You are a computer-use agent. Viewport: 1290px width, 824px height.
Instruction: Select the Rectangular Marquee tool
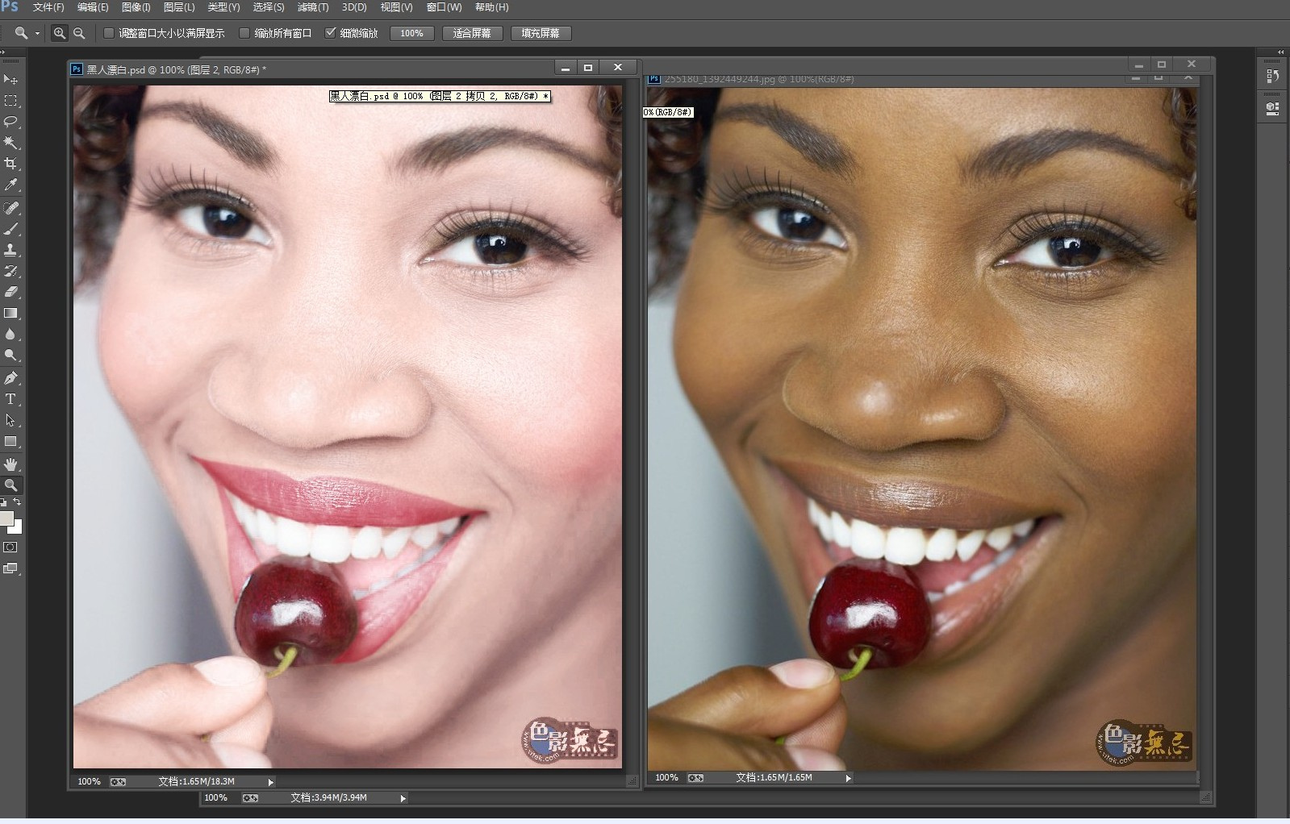10,101
